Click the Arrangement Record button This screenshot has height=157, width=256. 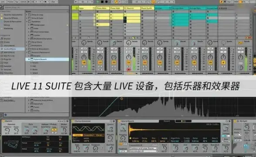(106, 2)
